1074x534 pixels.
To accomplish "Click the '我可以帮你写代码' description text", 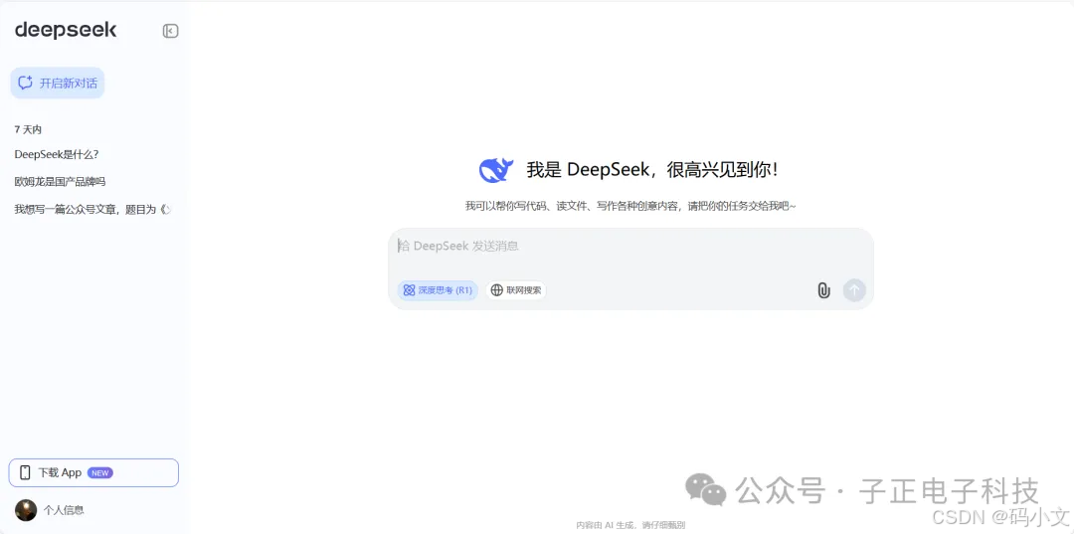I will point(630,206).
